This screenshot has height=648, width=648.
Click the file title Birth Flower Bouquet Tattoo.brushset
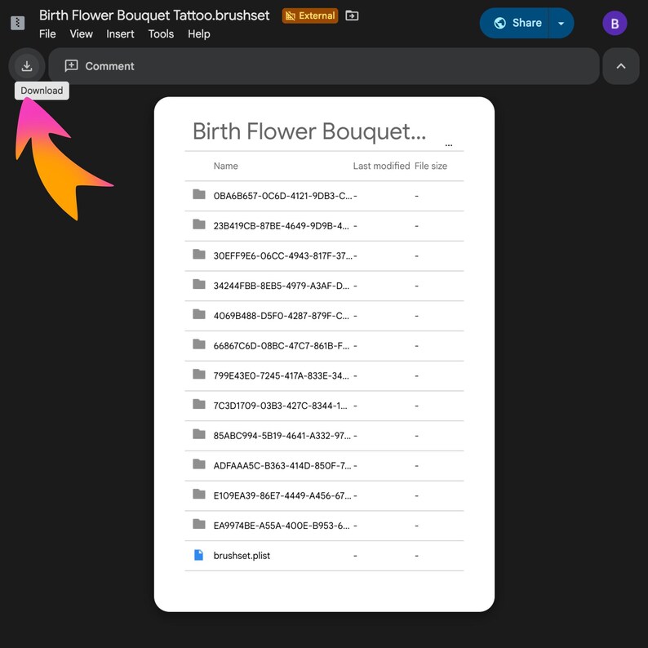[154, 16]
